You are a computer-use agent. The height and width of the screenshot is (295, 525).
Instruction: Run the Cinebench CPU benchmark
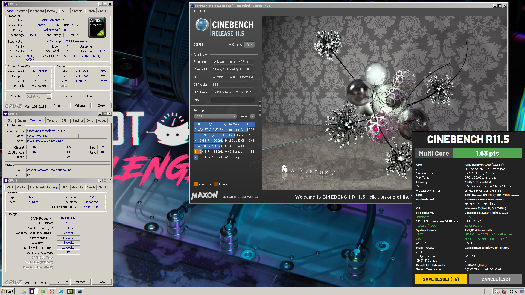coord(249,45)
